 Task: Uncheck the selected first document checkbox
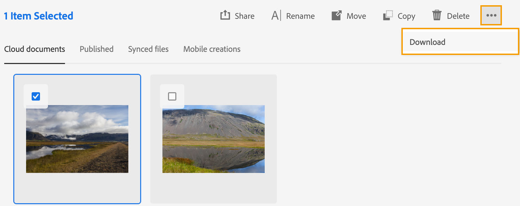point(36,96)
